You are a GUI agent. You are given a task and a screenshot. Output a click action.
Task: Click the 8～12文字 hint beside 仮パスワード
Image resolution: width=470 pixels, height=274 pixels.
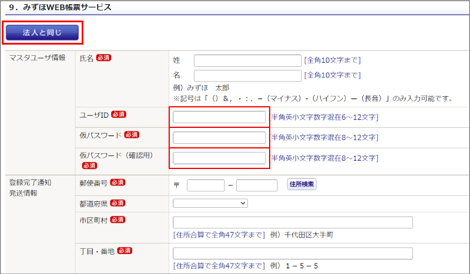pos(325,137)
